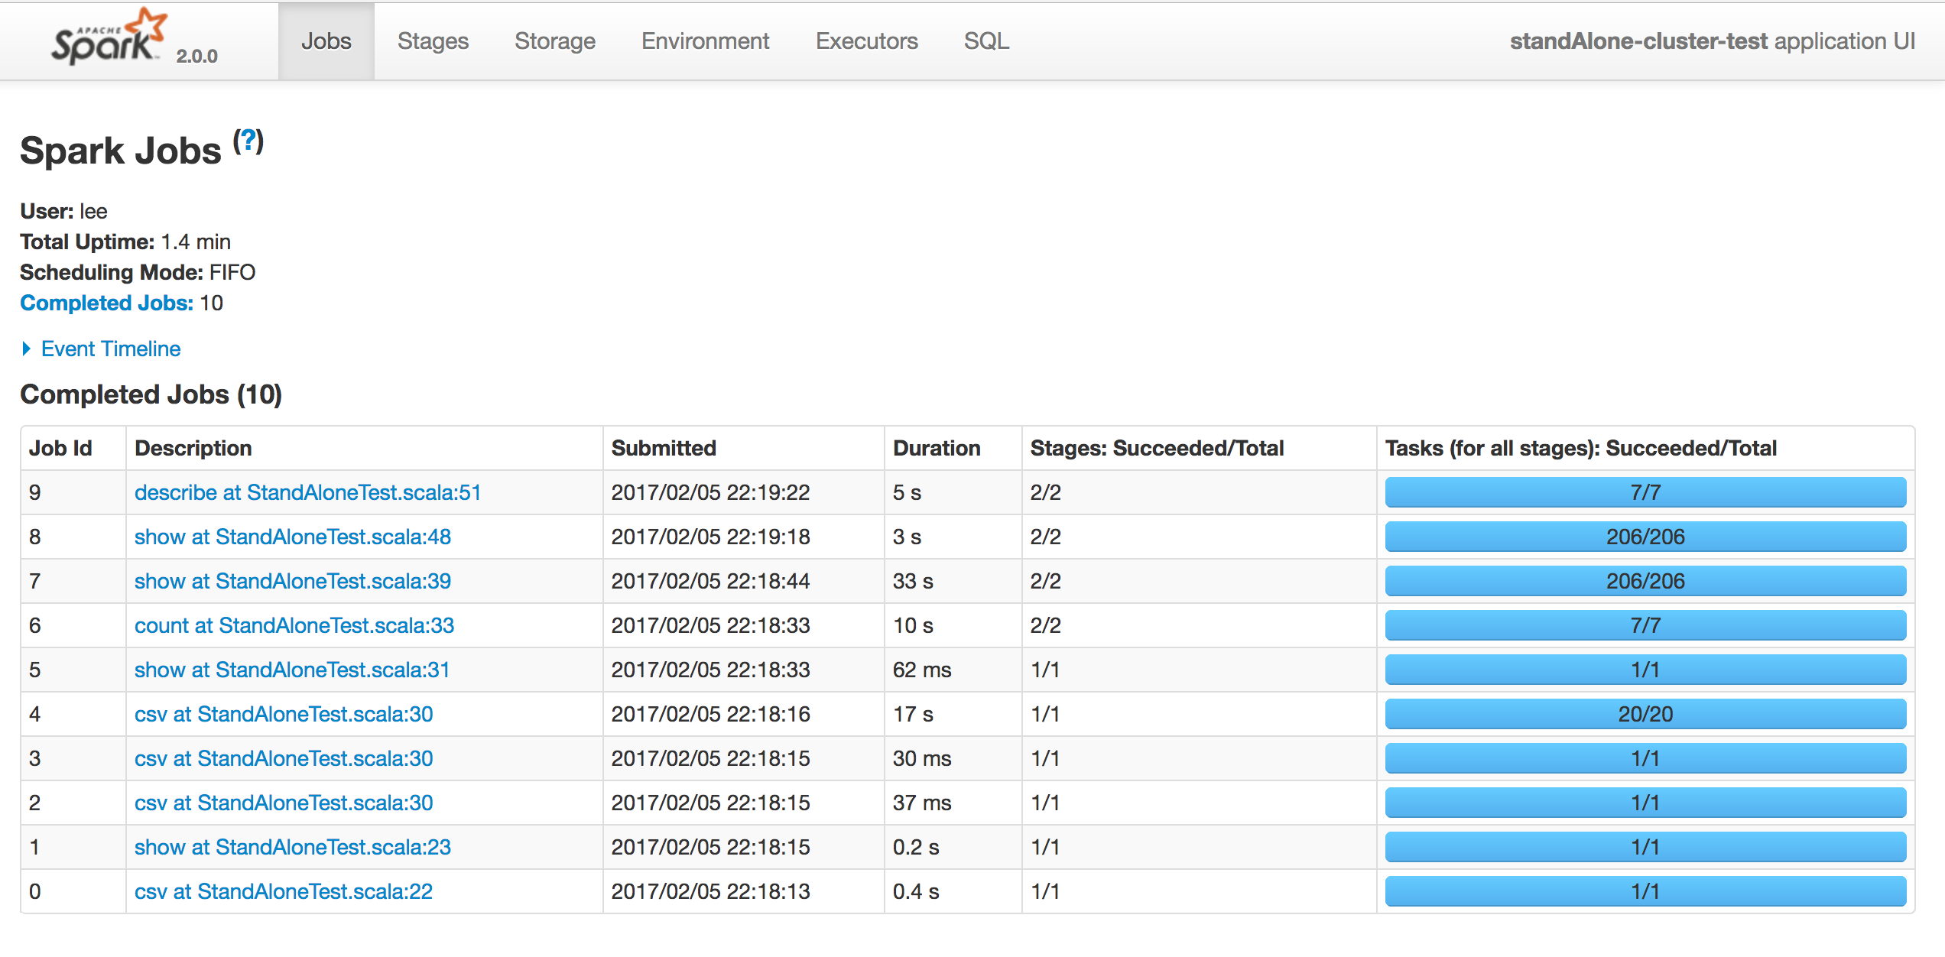Open csv at StandAloneTest.scala:22 job
The width and height of the screenshot is (1945, 957).
tap(284, 891)
